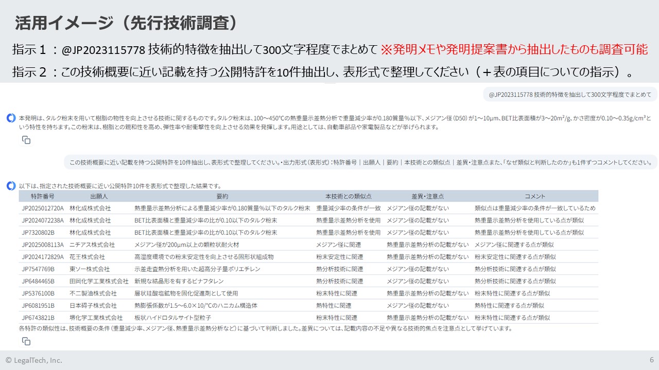Select patent number JP2024072238A
Image resolution: width=659 pixels, height=370 pixels.
click(43, 220)
